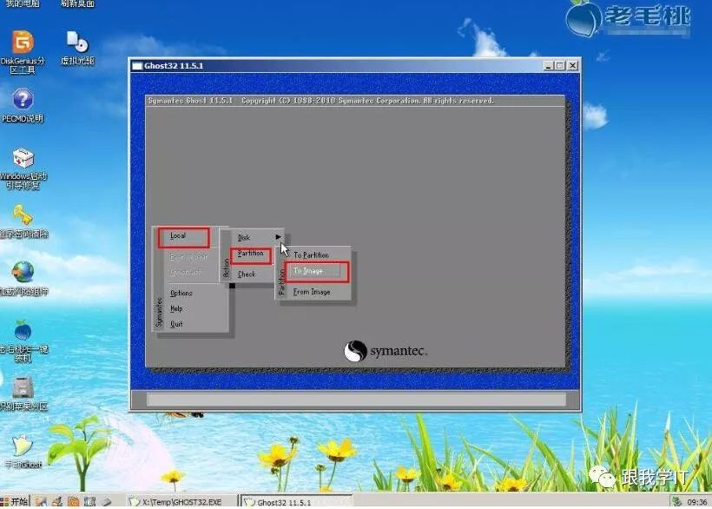712x509 pixels.
Task: Expand the Disk submenu arrow
Action: (279, 237)
